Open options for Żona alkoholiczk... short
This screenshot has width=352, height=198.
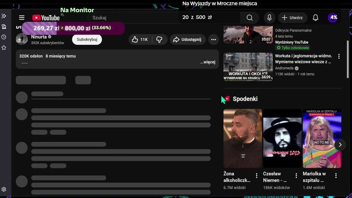tap(257, 175)
